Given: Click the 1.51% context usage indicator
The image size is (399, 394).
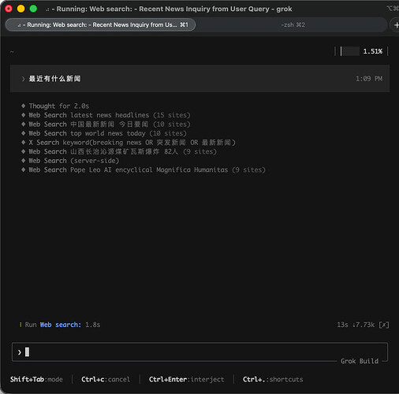Looking at the screenshot, I should coord(361,51).
